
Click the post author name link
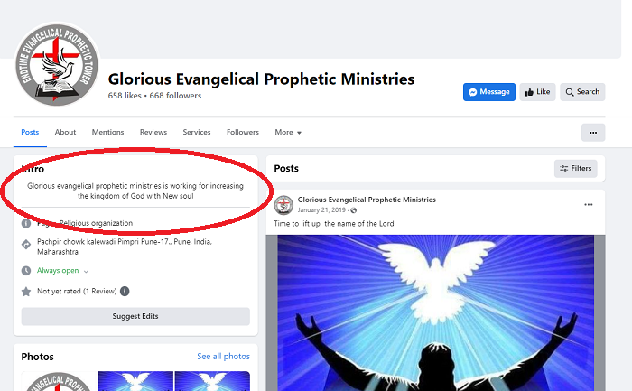click(x=367, y=200)
